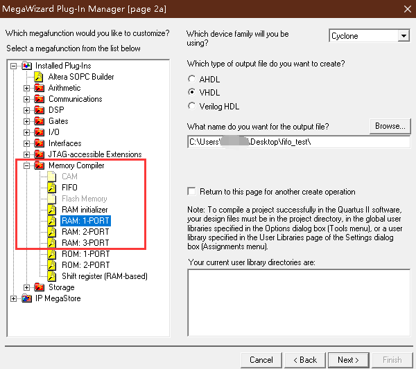Expand the IP MegaStore node

14,298
